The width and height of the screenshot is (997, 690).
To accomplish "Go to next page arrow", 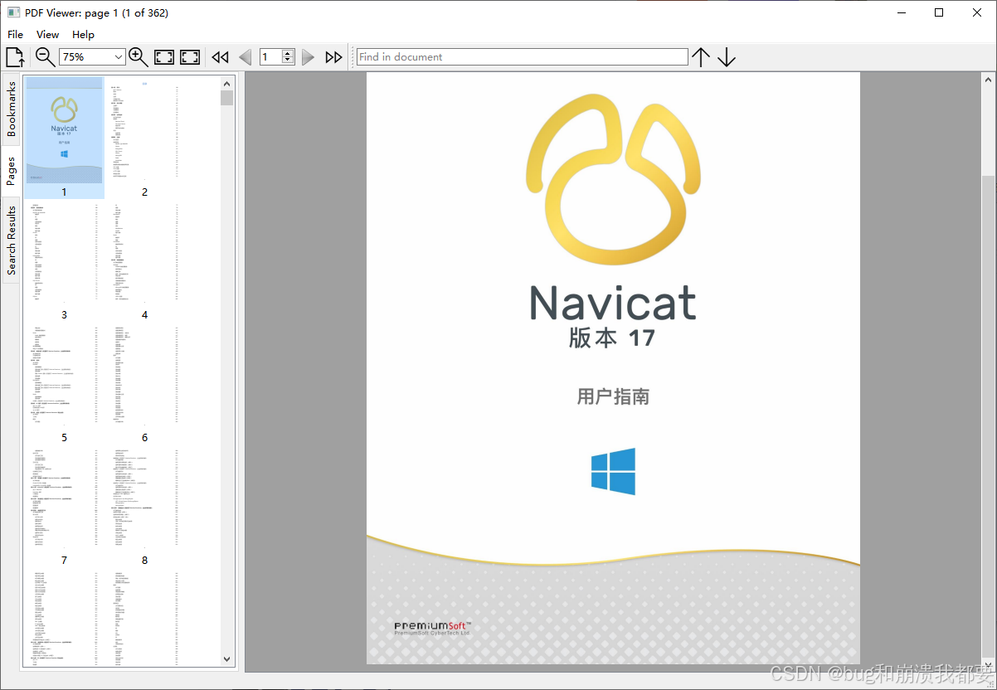I will click(x=308, y=57).
